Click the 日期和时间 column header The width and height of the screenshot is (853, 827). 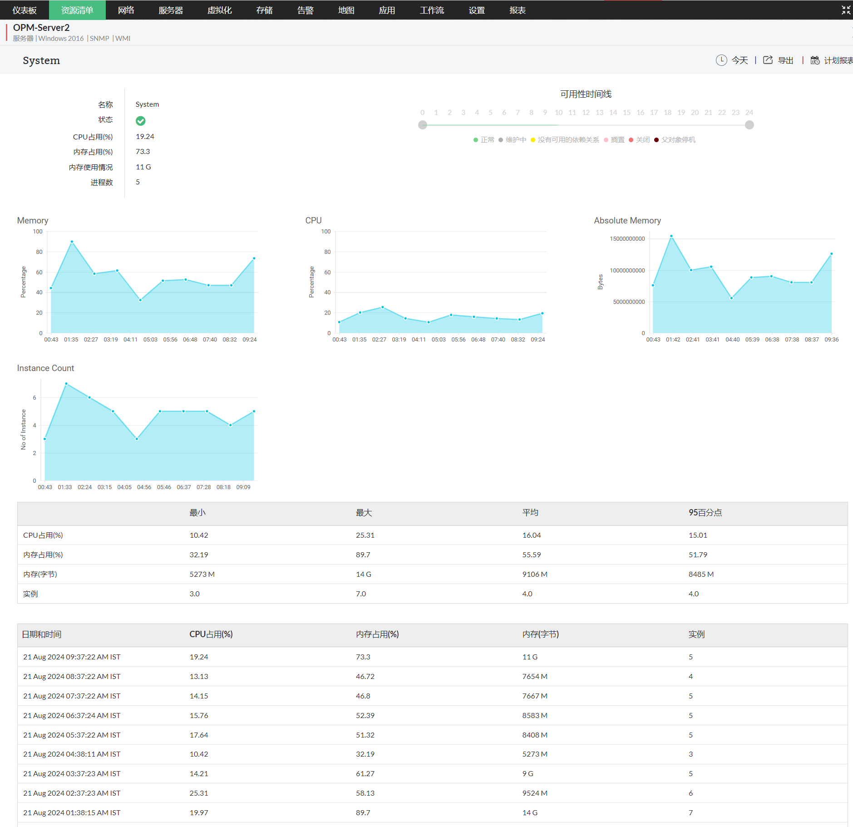pyautogui.click(x=42, y=634)
